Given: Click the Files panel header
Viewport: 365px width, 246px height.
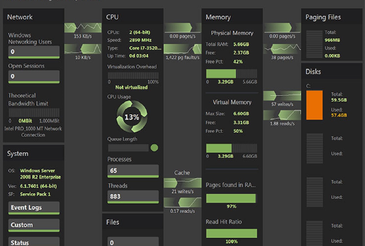Looking at the screenshot, I should click(133, 222).
